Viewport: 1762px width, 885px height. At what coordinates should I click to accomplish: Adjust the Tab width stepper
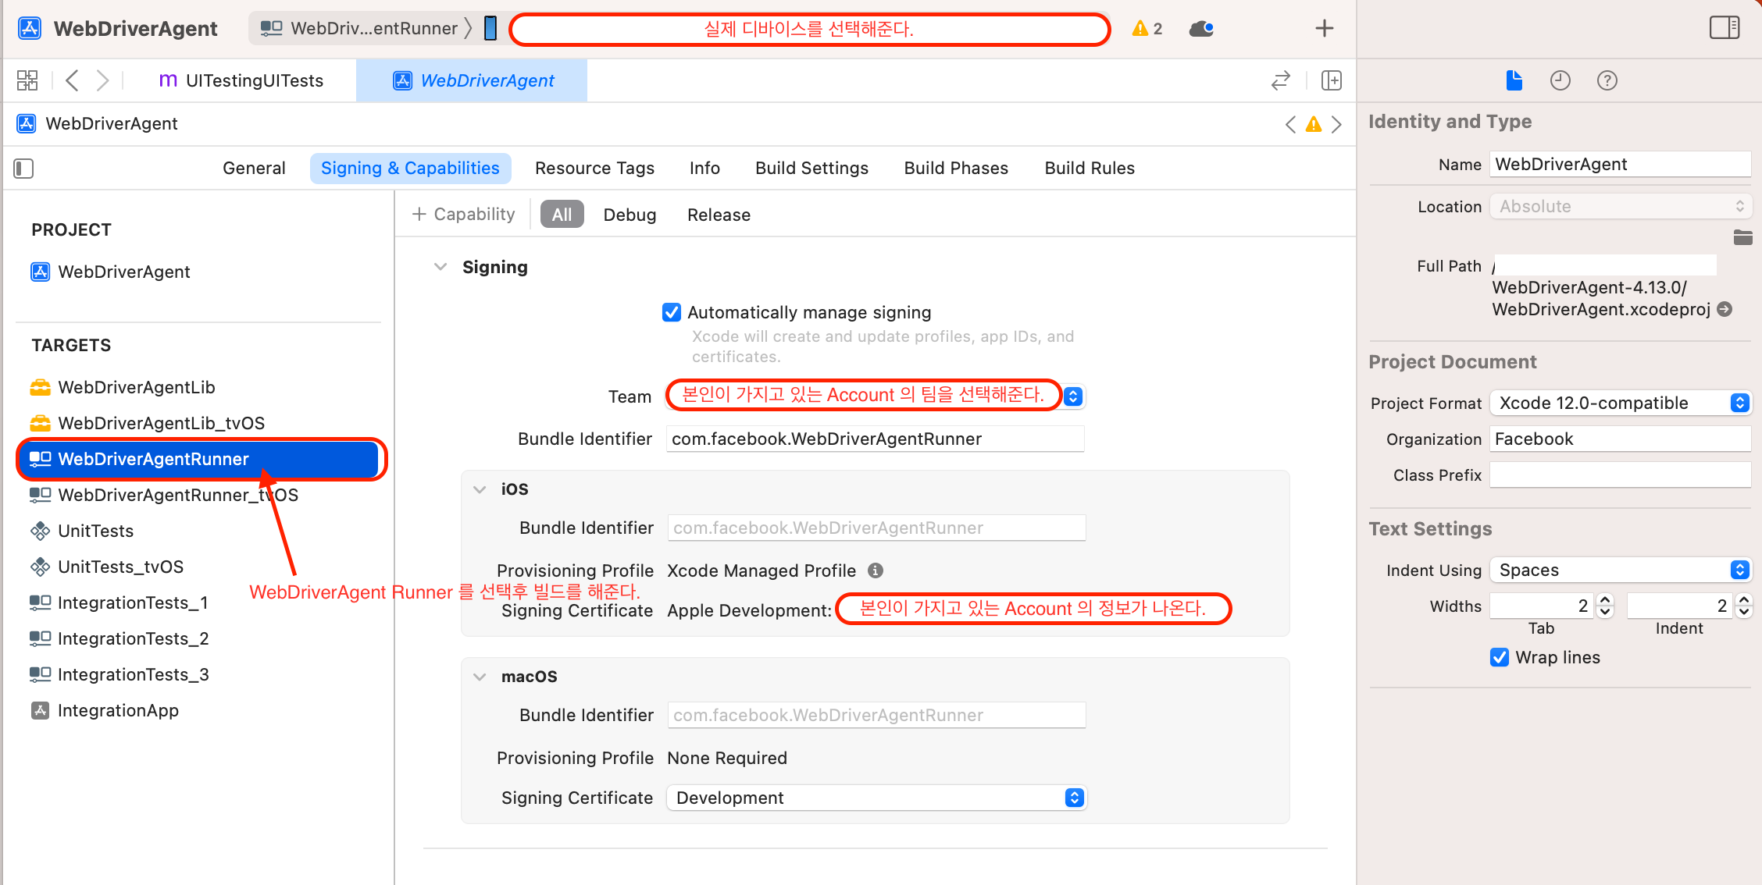[x=1605, y=606]
